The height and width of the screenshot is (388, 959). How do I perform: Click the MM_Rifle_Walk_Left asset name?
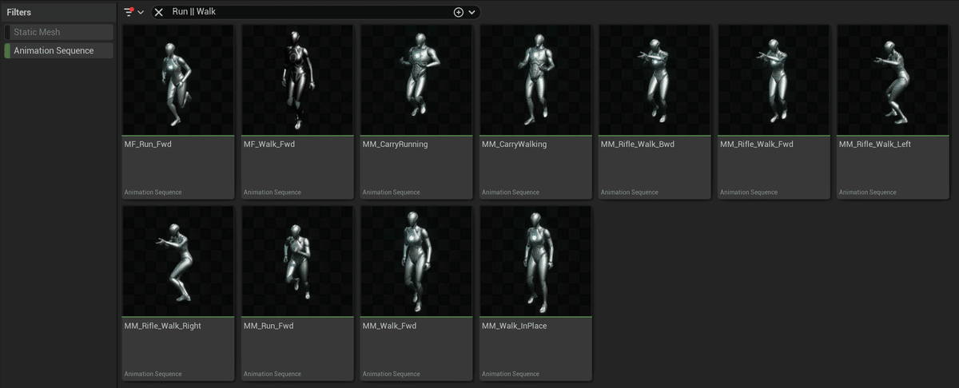point(875,145)
